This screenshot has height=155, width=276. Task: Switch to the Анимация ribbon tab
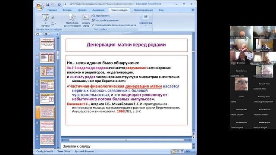click(98, 10)
